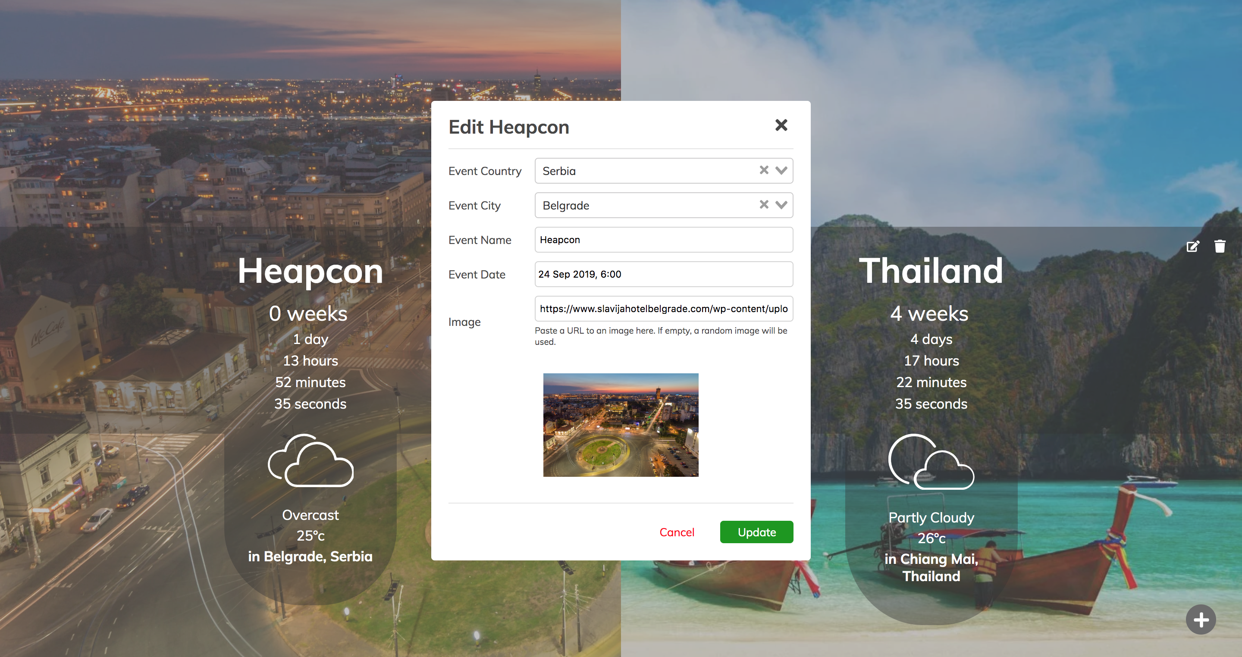Clear the Serbia country selection
The width and height of the screenshot is (1242, 657).
[764, 170]
